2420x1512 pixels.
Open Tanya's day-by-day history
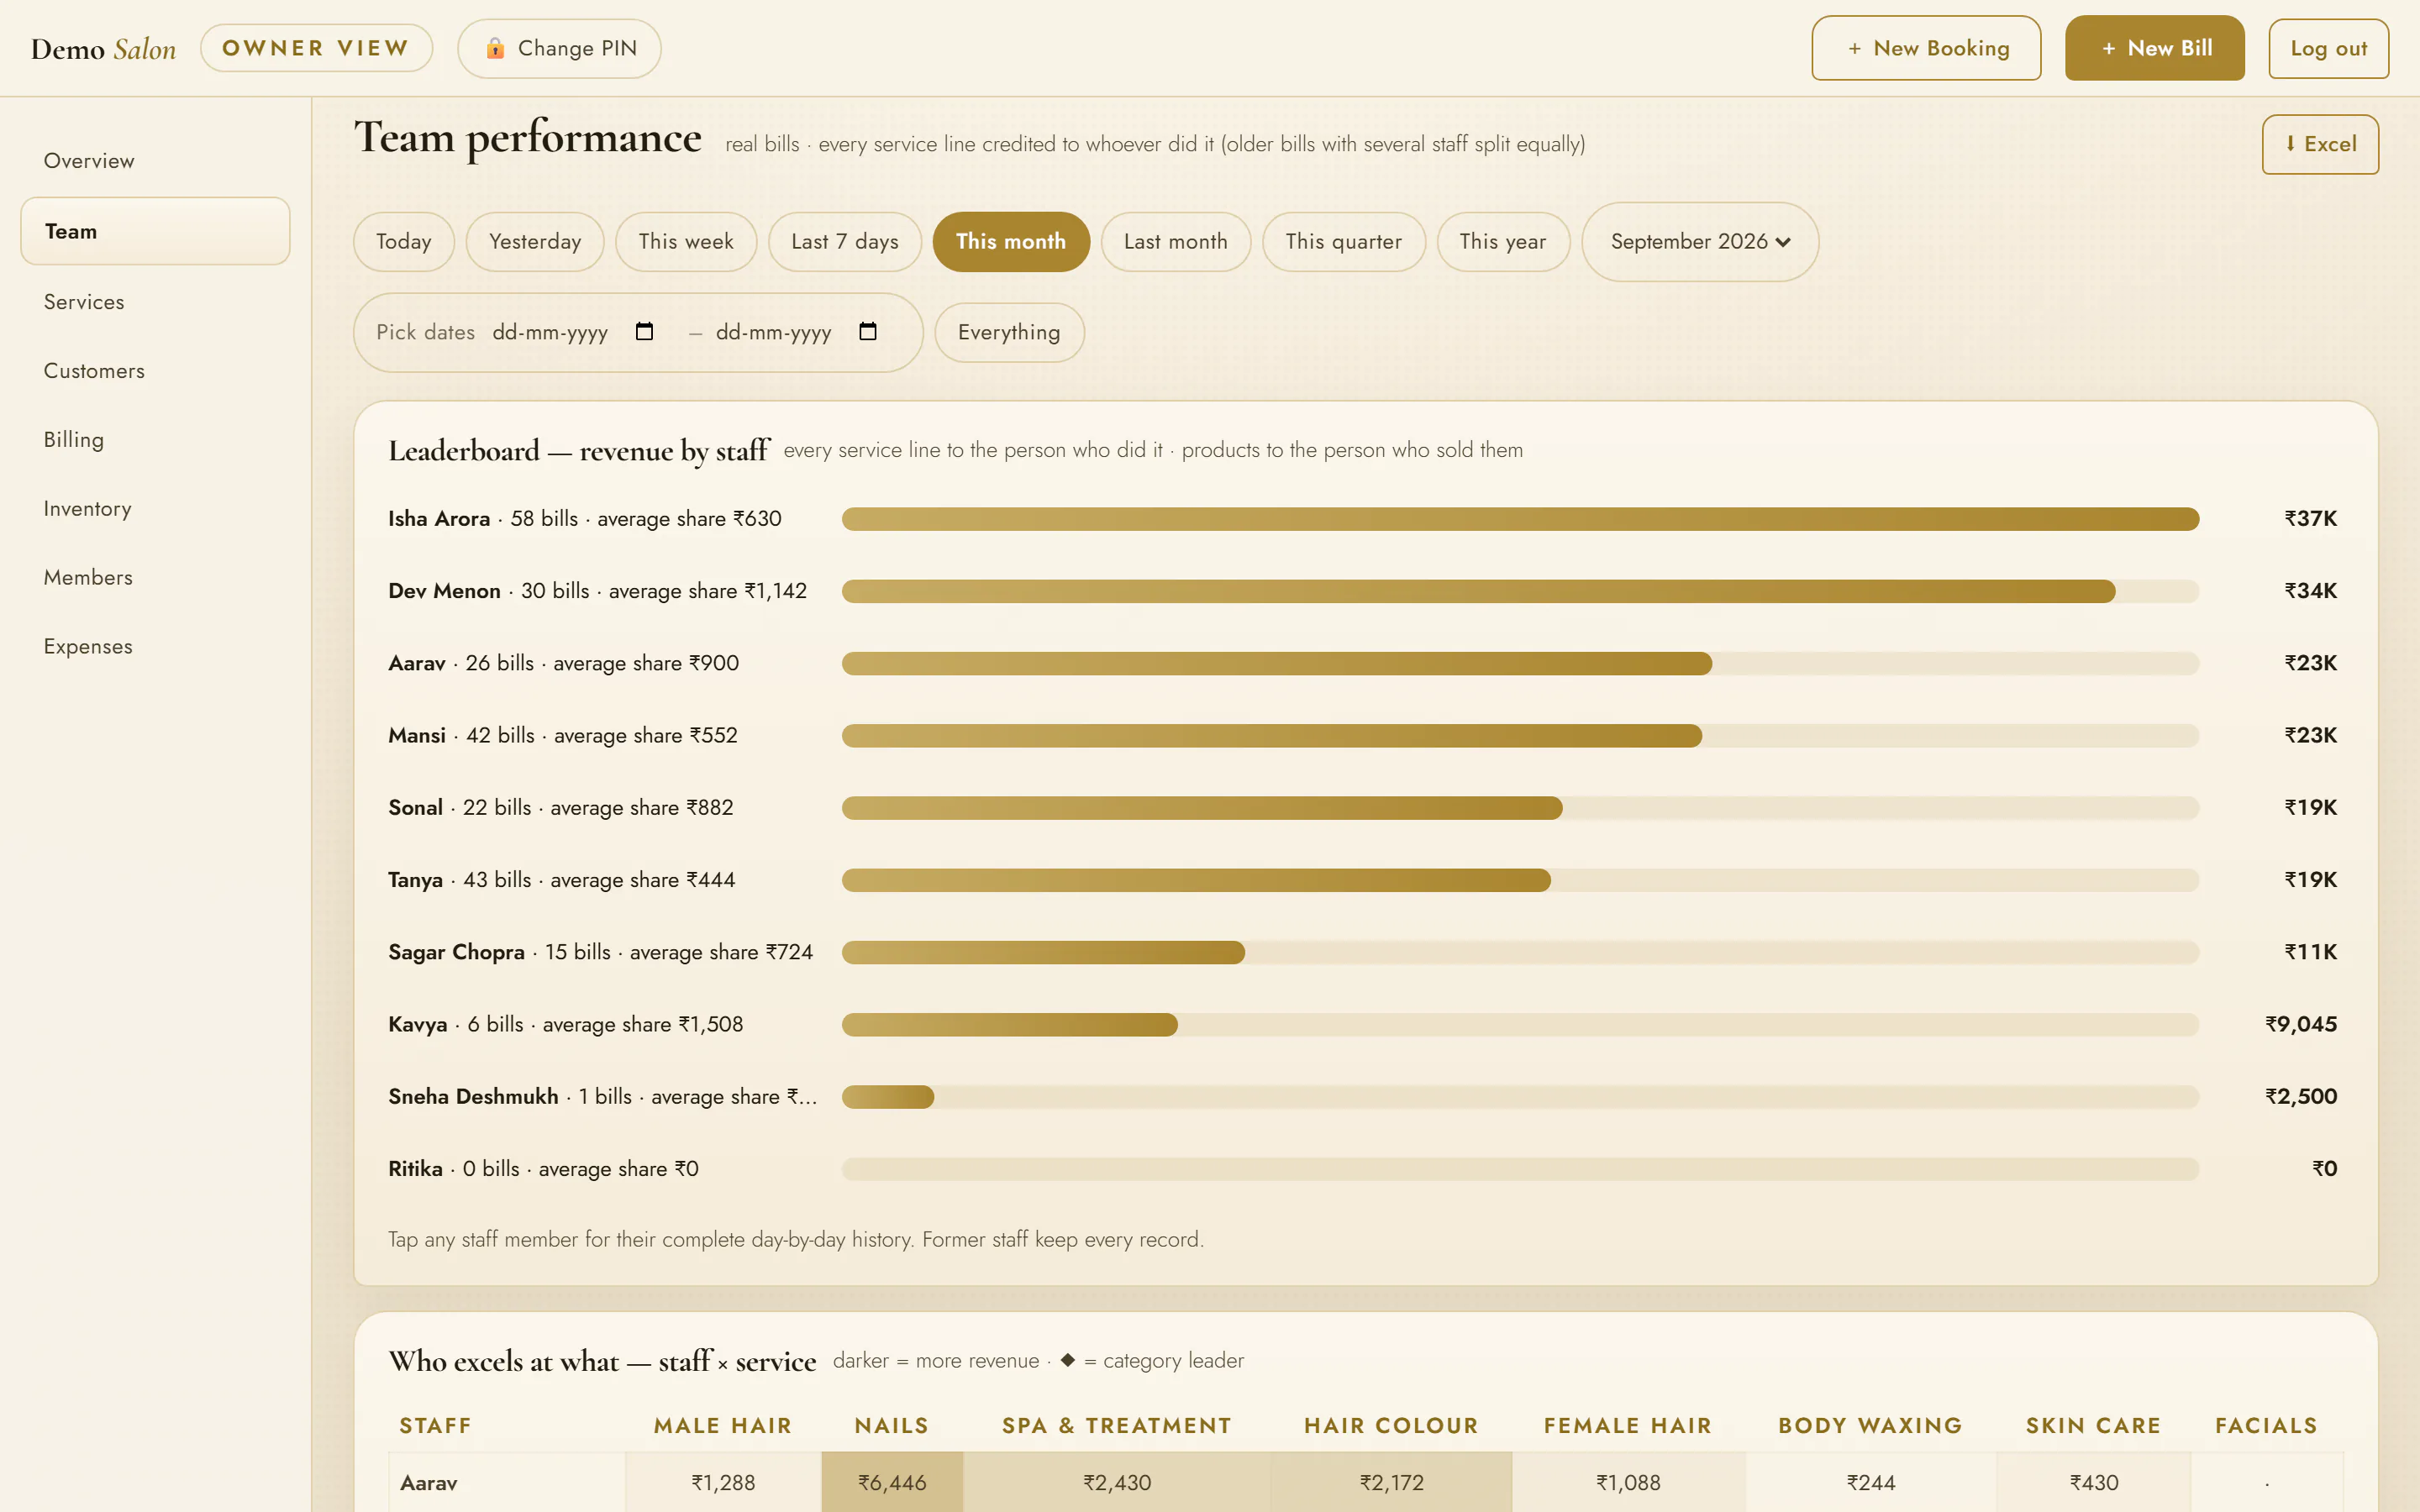click(1364, 880)
